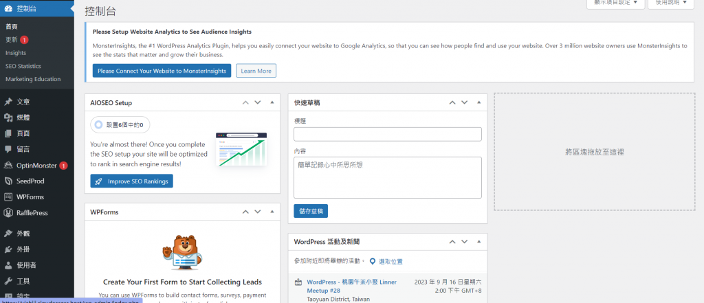Collapse the WordPress 活動及新聞 panel
This screenshot has height=303, width=704.
pos(479,241)
